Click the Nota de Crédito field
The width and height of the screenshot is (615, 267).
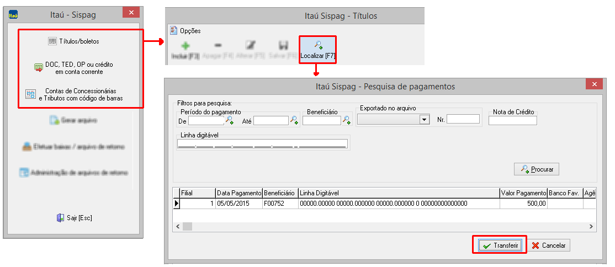(x=513, y=121)
